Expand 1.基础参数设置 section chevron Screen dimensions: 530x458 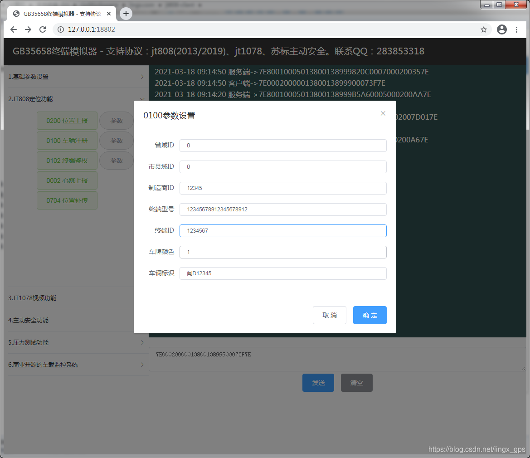tap(142, 77)
